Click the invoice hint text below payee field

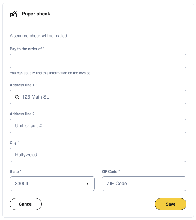[x=50, y=73]
